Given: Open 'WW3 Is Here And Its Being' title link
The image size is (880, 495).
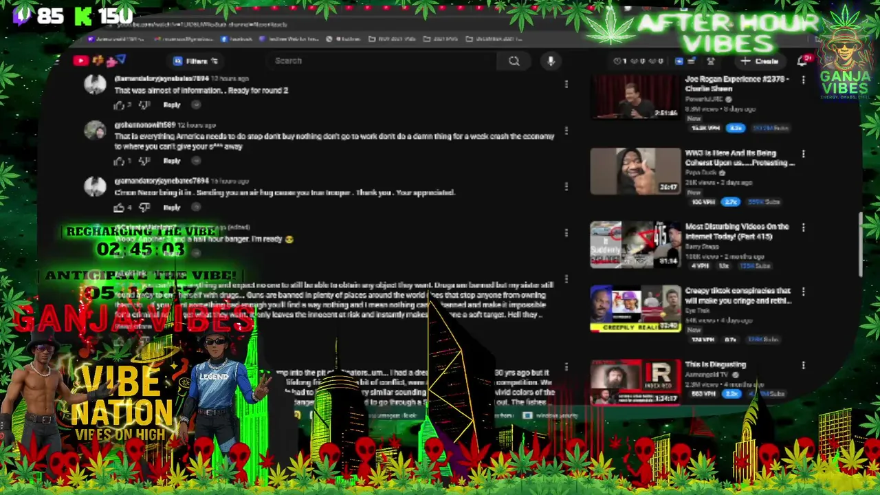Looking at the screenshot, I should click(x=738, y=158).
